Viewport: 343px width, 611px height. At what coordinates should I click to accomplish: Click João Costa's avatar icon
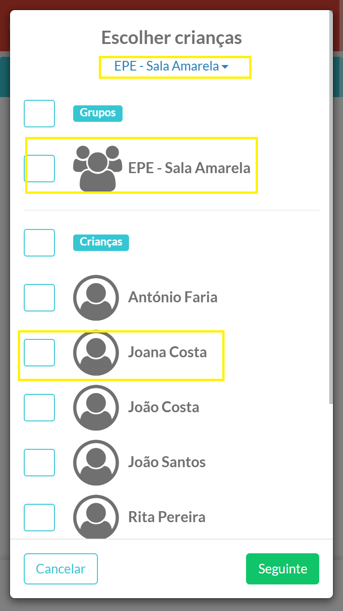96,408
